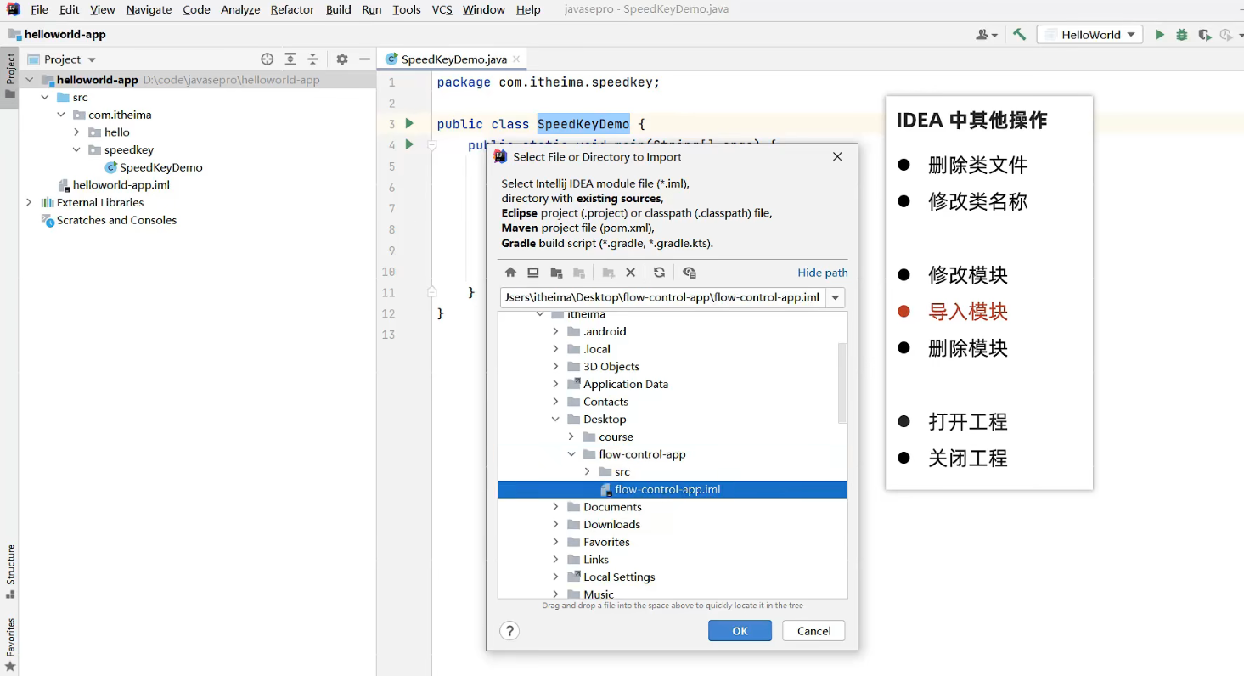Open the Favorites tool window tab

pyautogui.click(x=10, y=645)
